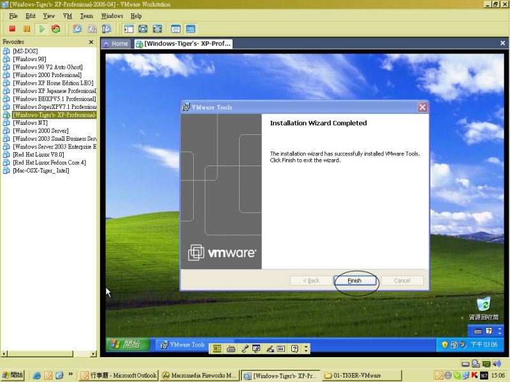Click the Summary View toolbar icon
This screenshot has height=382, width=510.
point(176,29)
